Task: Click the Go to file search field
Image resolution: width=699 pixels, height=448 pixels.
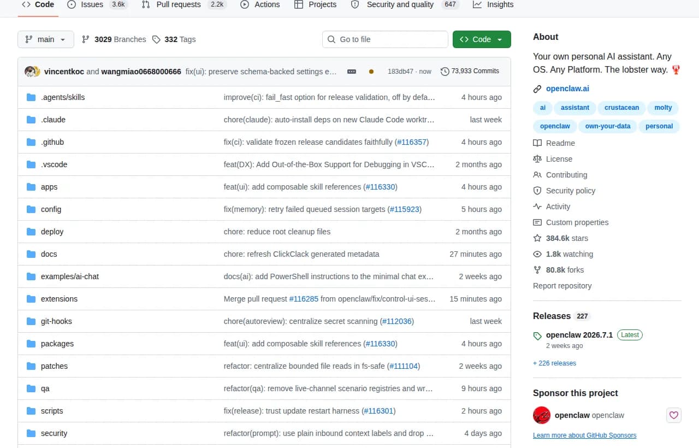Action: point(385,39)
